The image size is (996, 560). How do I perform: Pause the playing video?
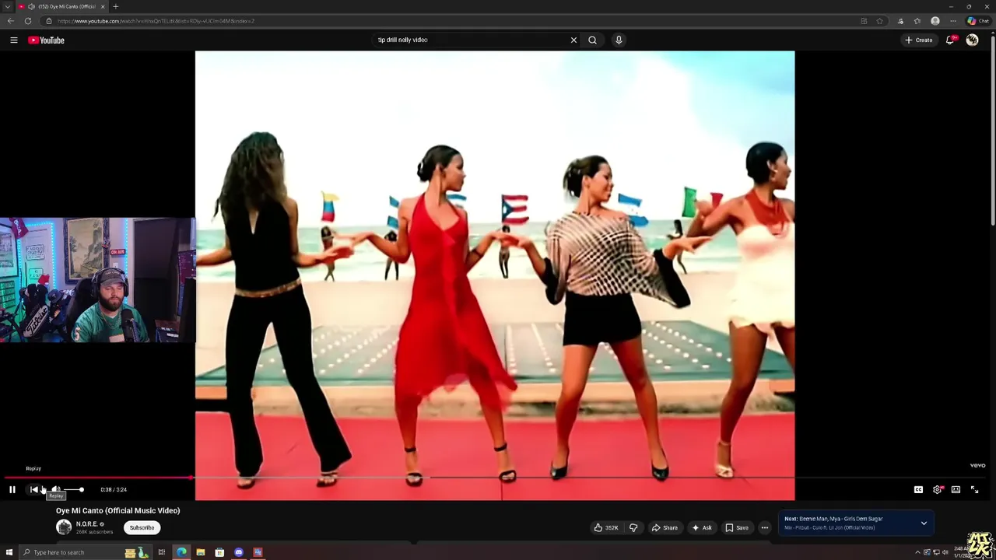click(12, 489)
